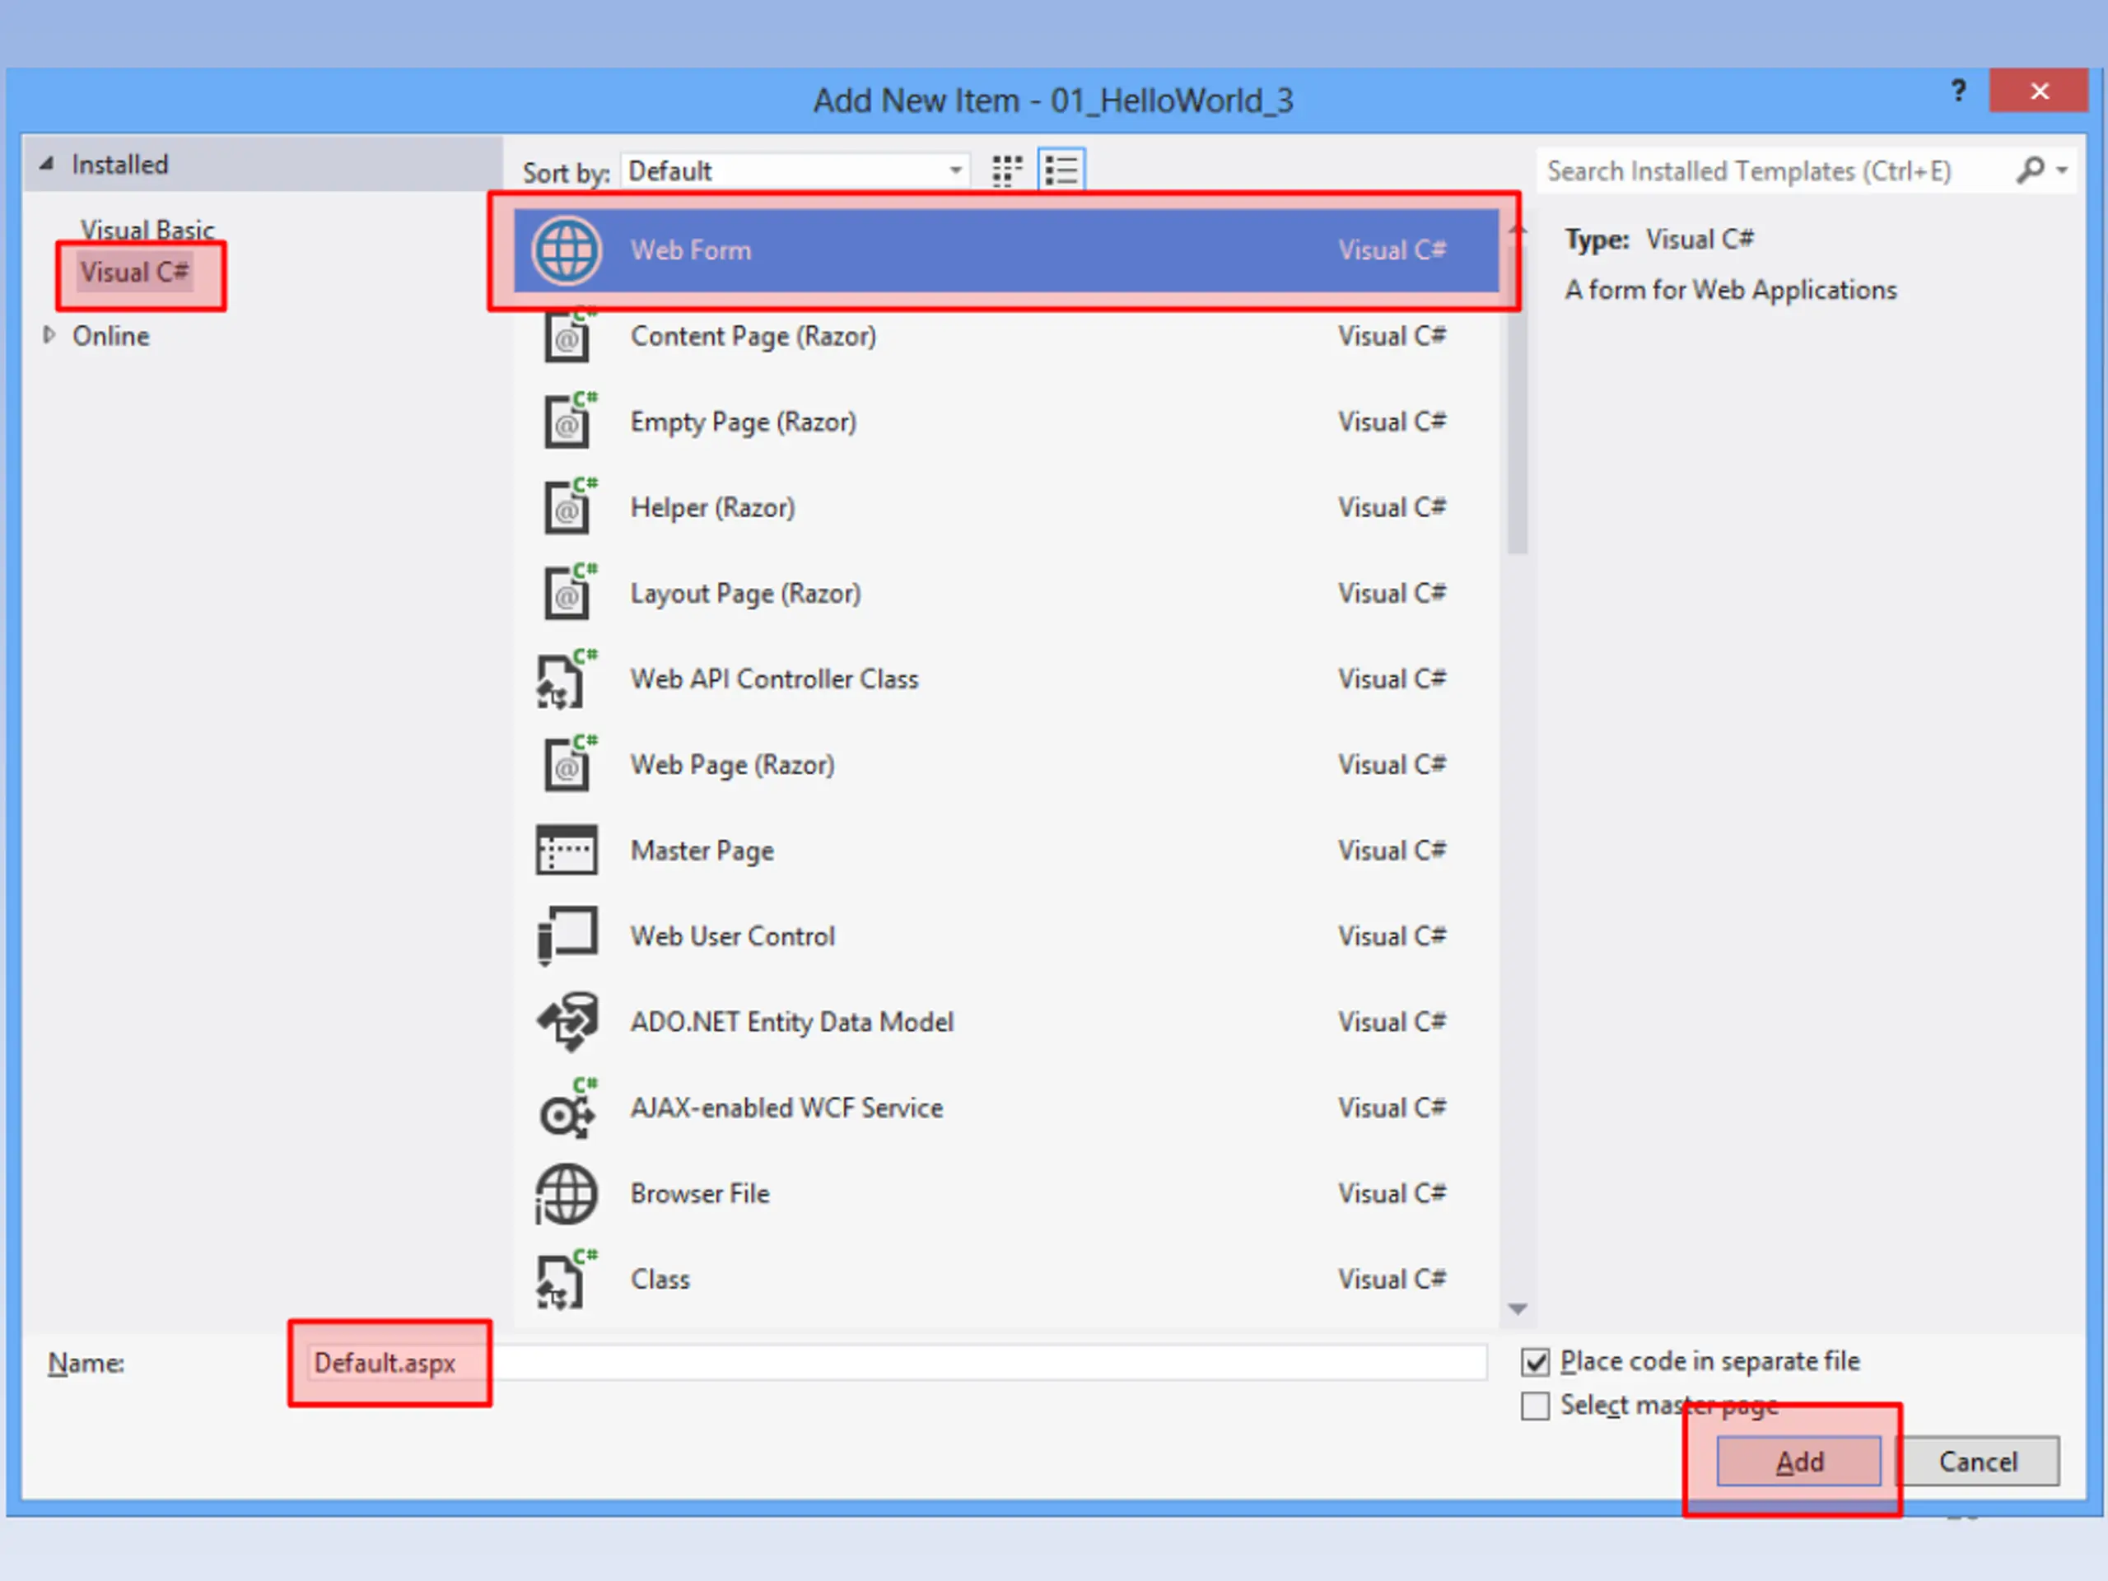Click the Add button

tap(1798, 1462)
